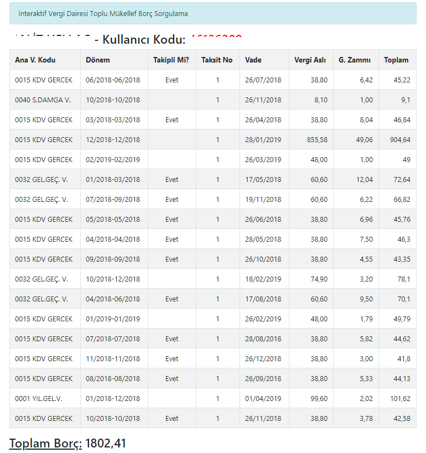Select the total debt value 1802,41
Image resolution: width=426 pixels, height=453 pixels.
point(105,443)
